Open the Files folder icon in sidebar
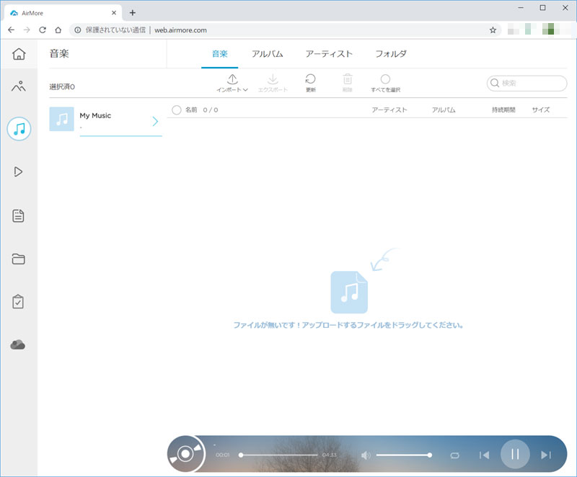This screenshot has width=577, height=477. (x=19, y=259)
